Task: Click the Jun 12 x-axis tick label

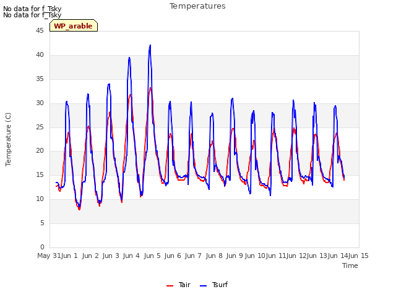Action: tap(296, 256)
